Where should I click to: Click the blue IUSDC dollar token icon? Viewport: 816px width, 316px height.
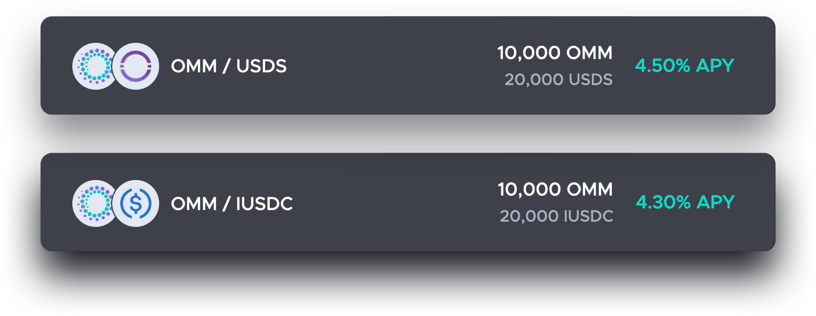(136, 203)
